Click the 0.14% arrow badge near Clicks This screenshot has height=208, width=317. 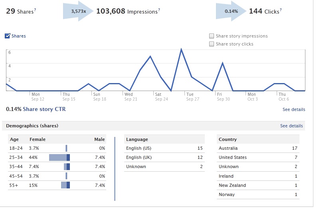pos(231,12)
